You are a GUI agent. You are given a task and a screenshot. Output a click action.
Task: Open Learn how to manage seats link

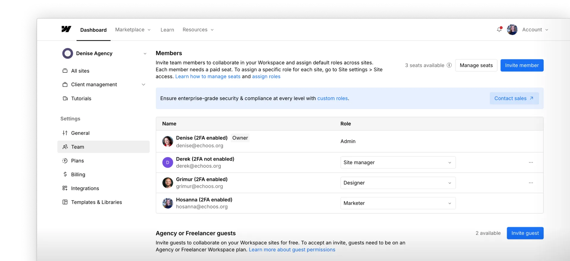[208, 76]
